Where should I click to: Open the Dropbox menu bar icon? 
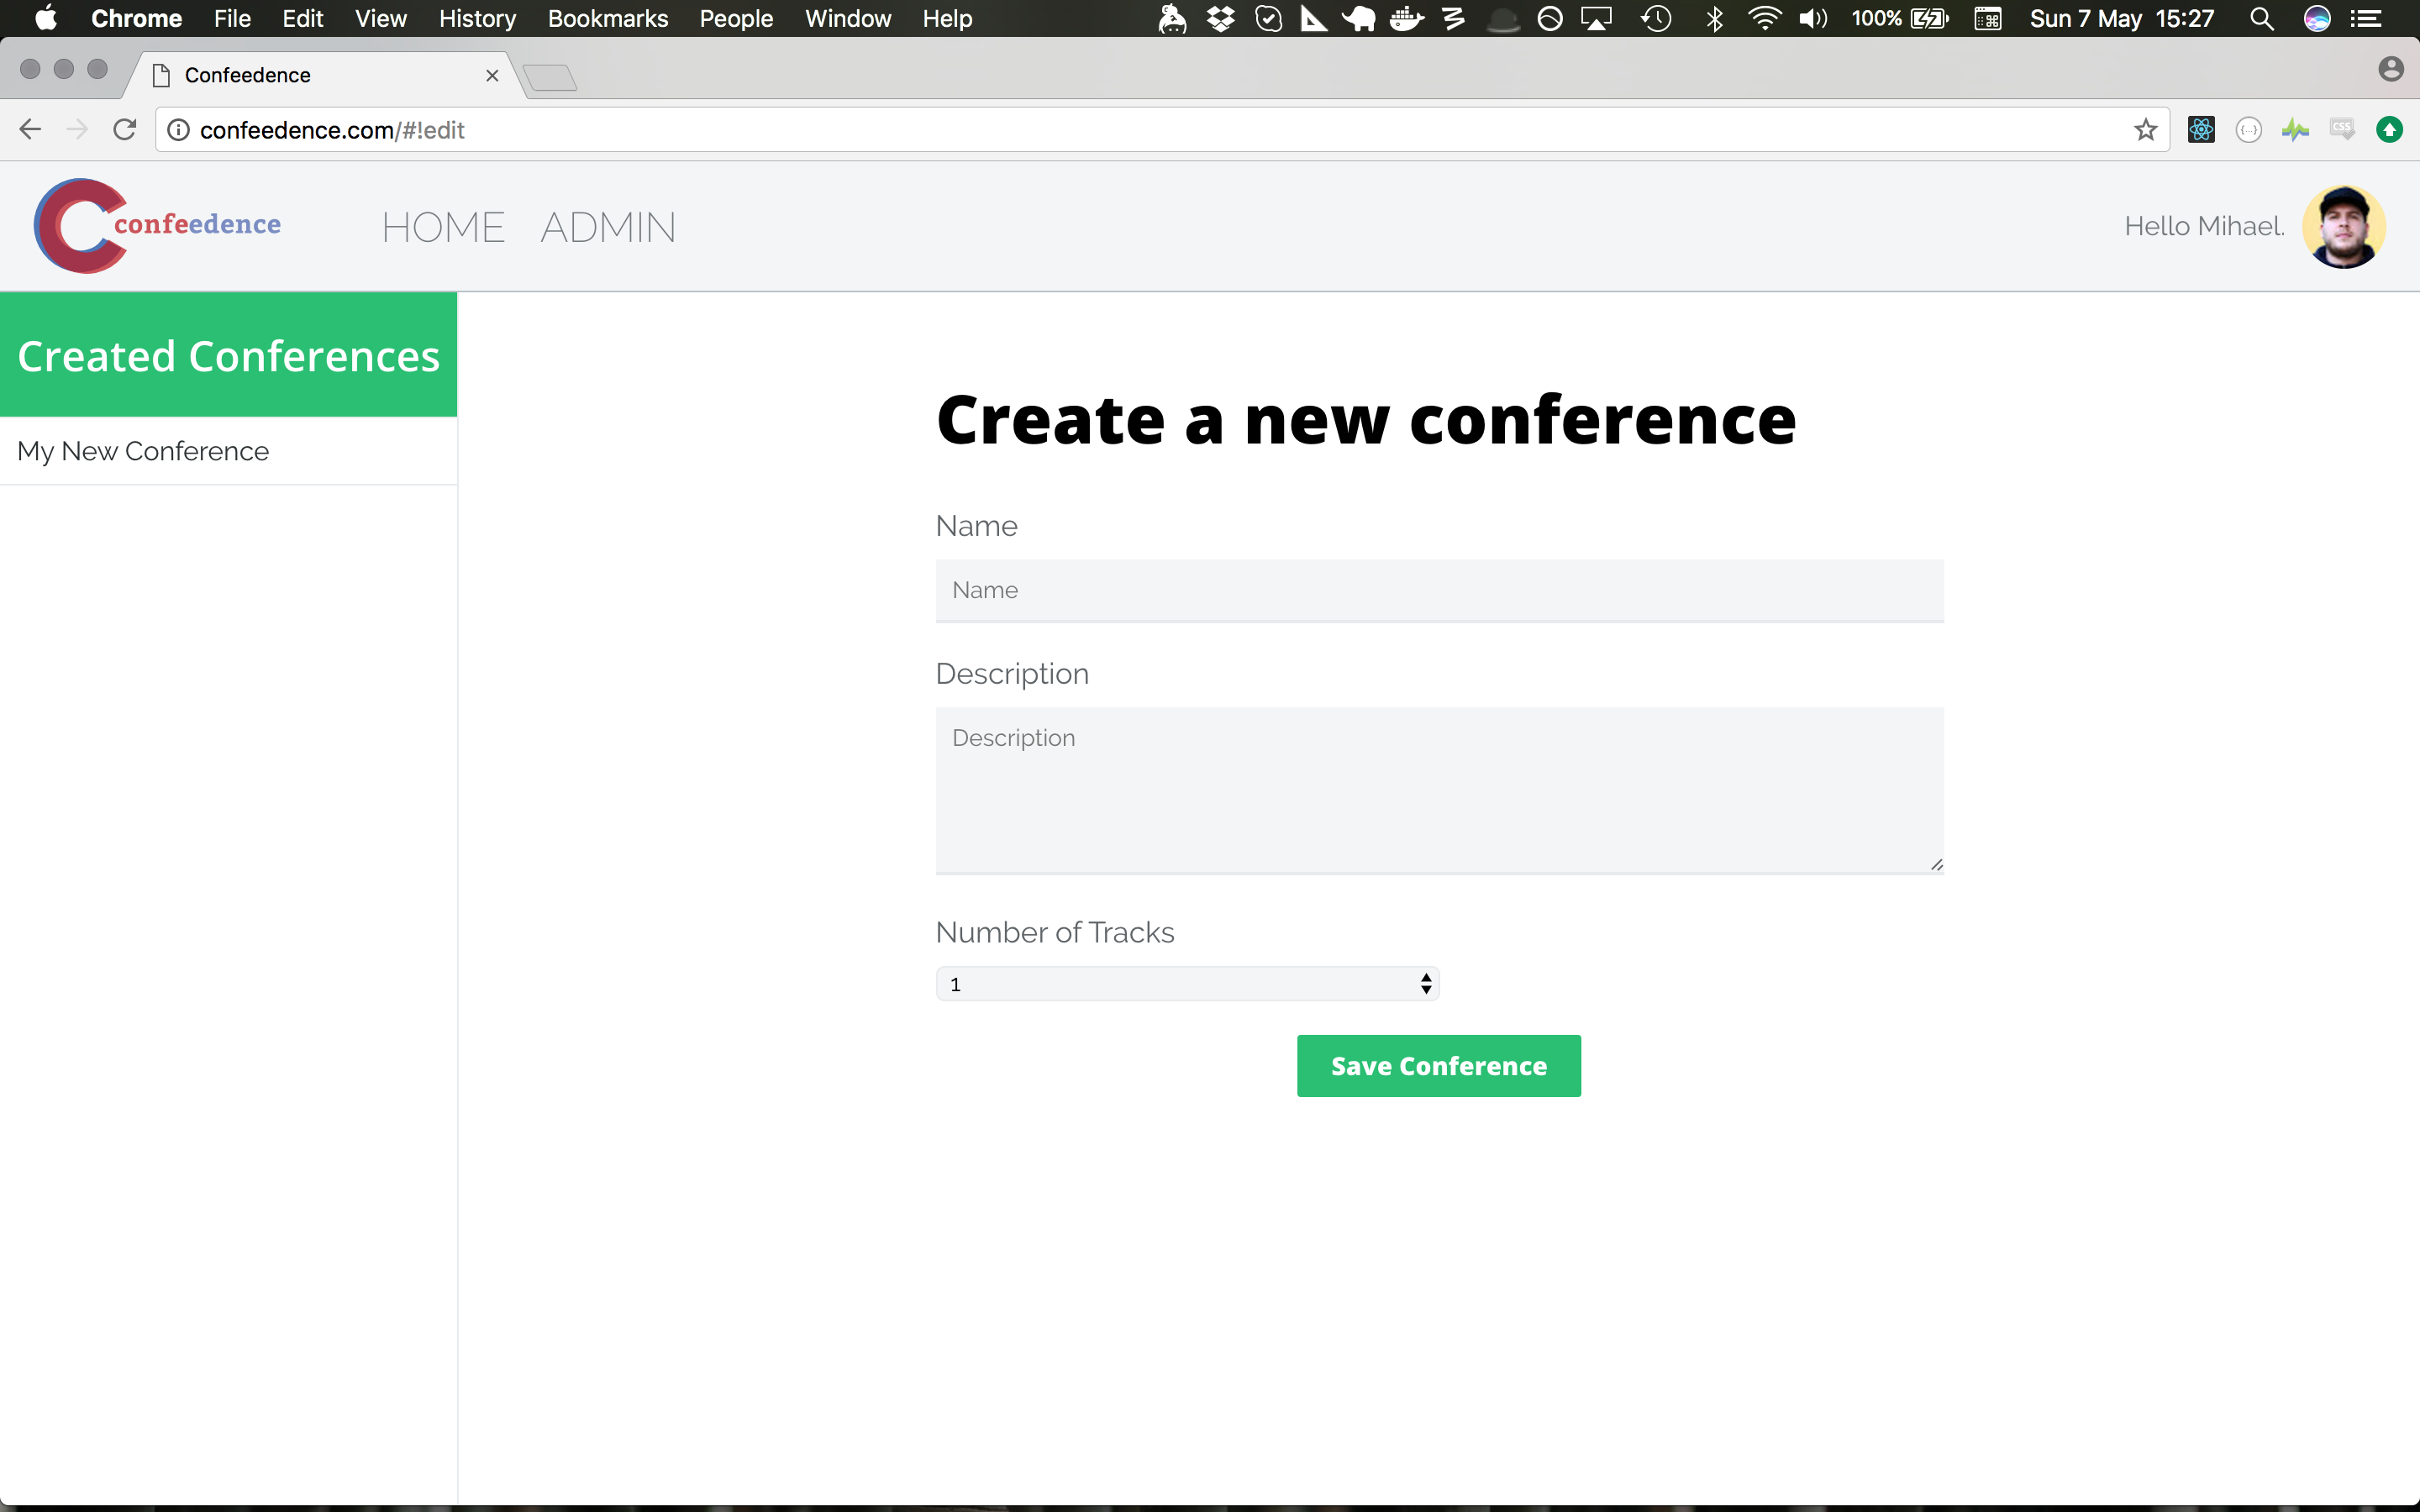[1220, 19]
